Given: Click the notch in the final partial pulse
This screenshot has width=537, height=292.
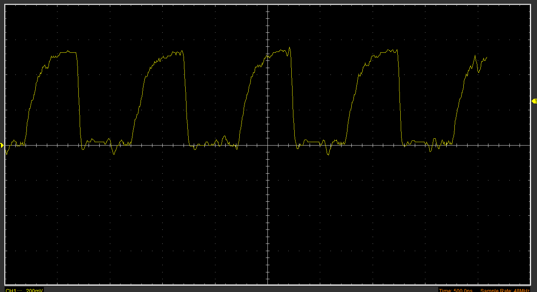Looking at the screenshot, I should click(479, 72).
